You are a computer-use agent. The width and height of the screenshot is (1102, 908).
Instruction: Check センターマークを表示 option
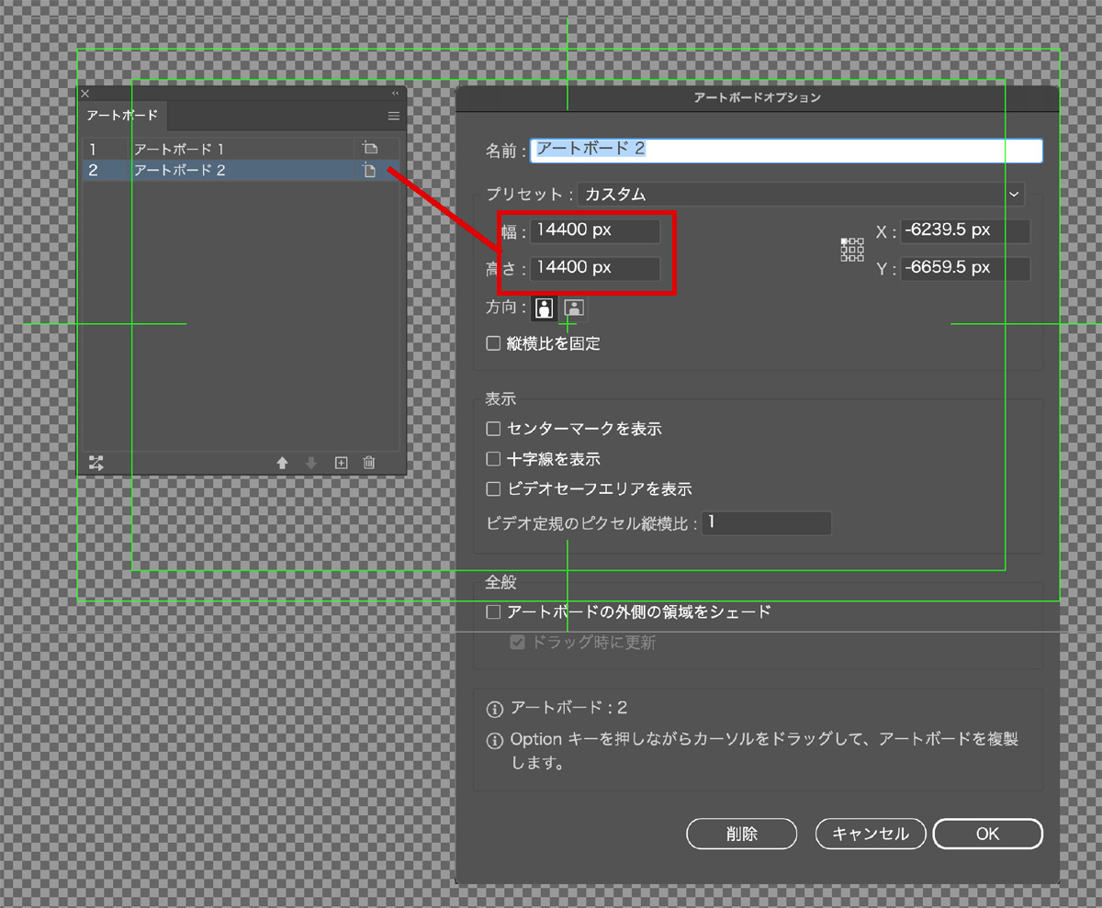click(494, 429)
